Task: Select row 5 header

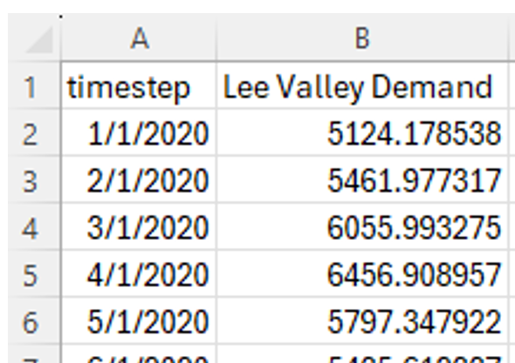Action: click(x=34, y=273)
